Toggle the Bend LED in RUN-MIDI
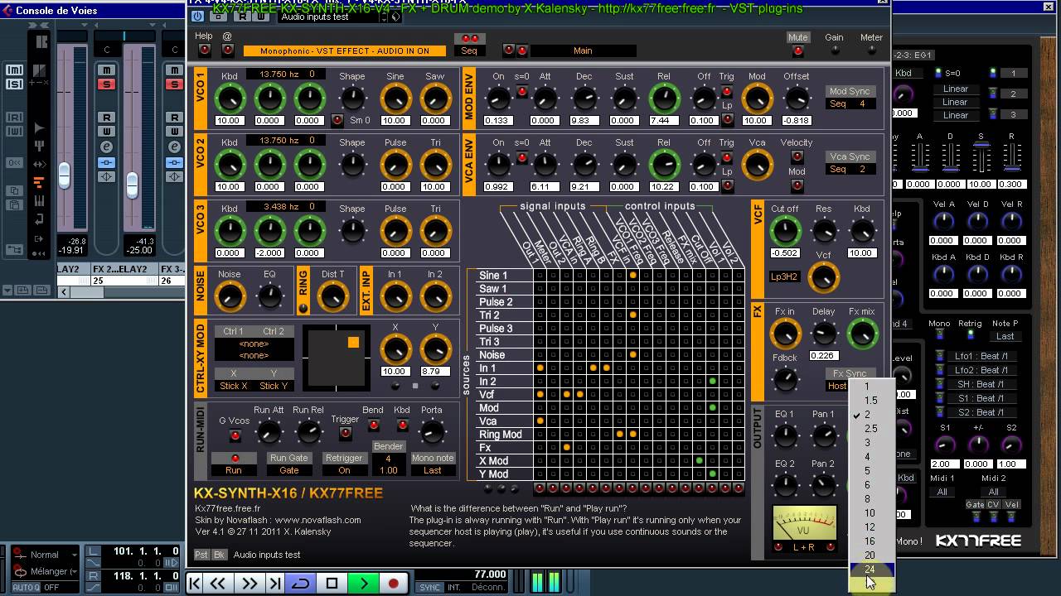The width and height of the screenshot is (1061, 596). pos(374,425)
